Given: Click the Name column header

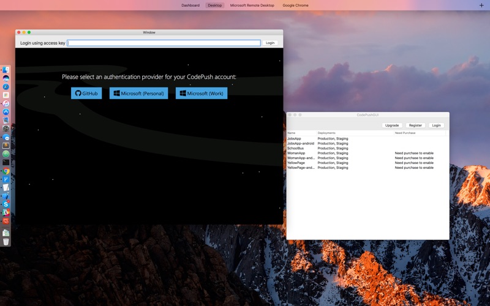Looking at the screenshot, I should coord(301,133).
